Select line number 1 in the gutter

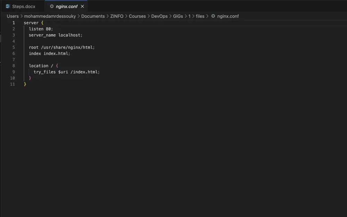point(14,23)
